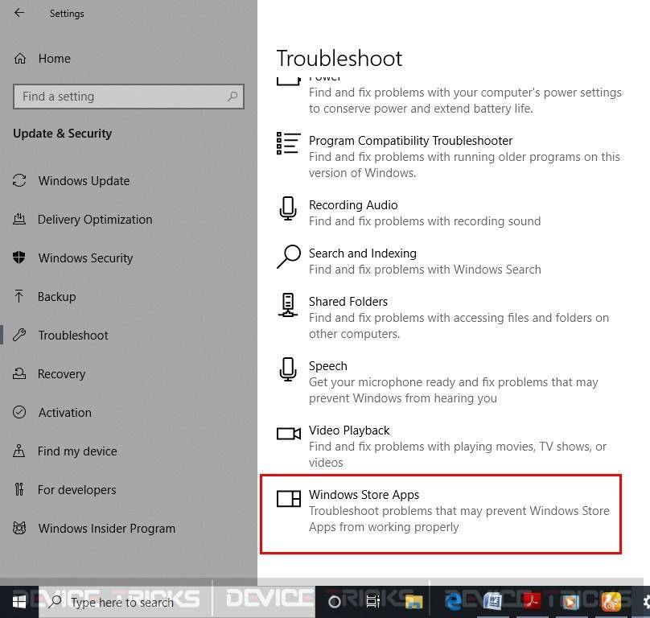The image size is (650, 618).
Task: Open File Explorer from the taskbar
Action: click(413, 601)
